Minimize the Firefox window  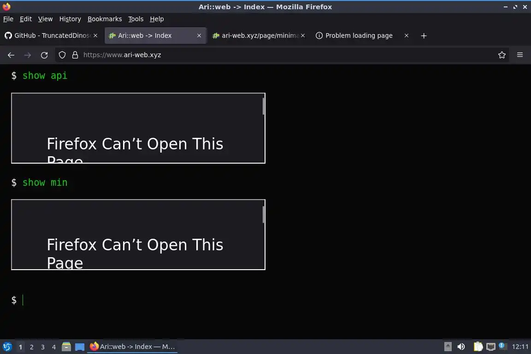(505, 7)
